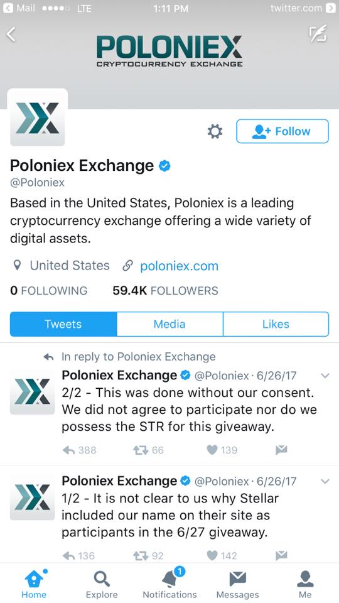Follow Poloniex Exchange account
The width and height of the screenshot is (339, 603).
pos(282,131)
